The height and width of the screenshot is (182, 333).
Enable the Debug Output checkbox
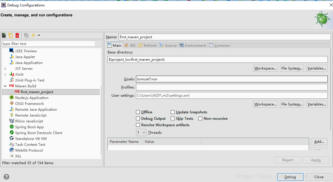[138, 118]
